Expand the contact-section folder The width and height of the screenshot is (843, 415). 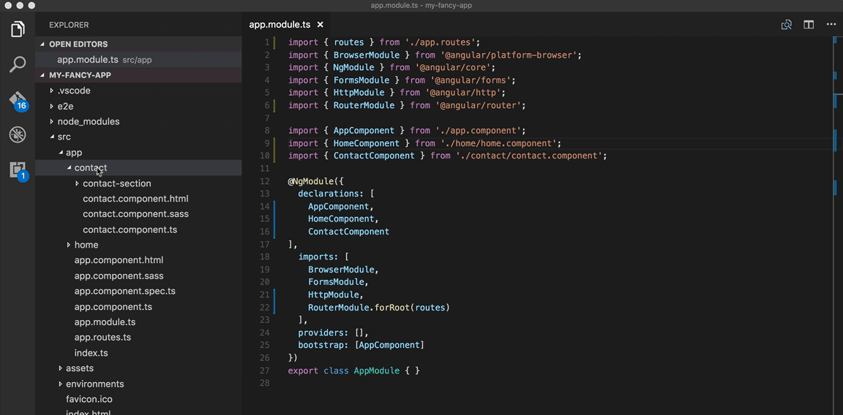click(139, 183)
